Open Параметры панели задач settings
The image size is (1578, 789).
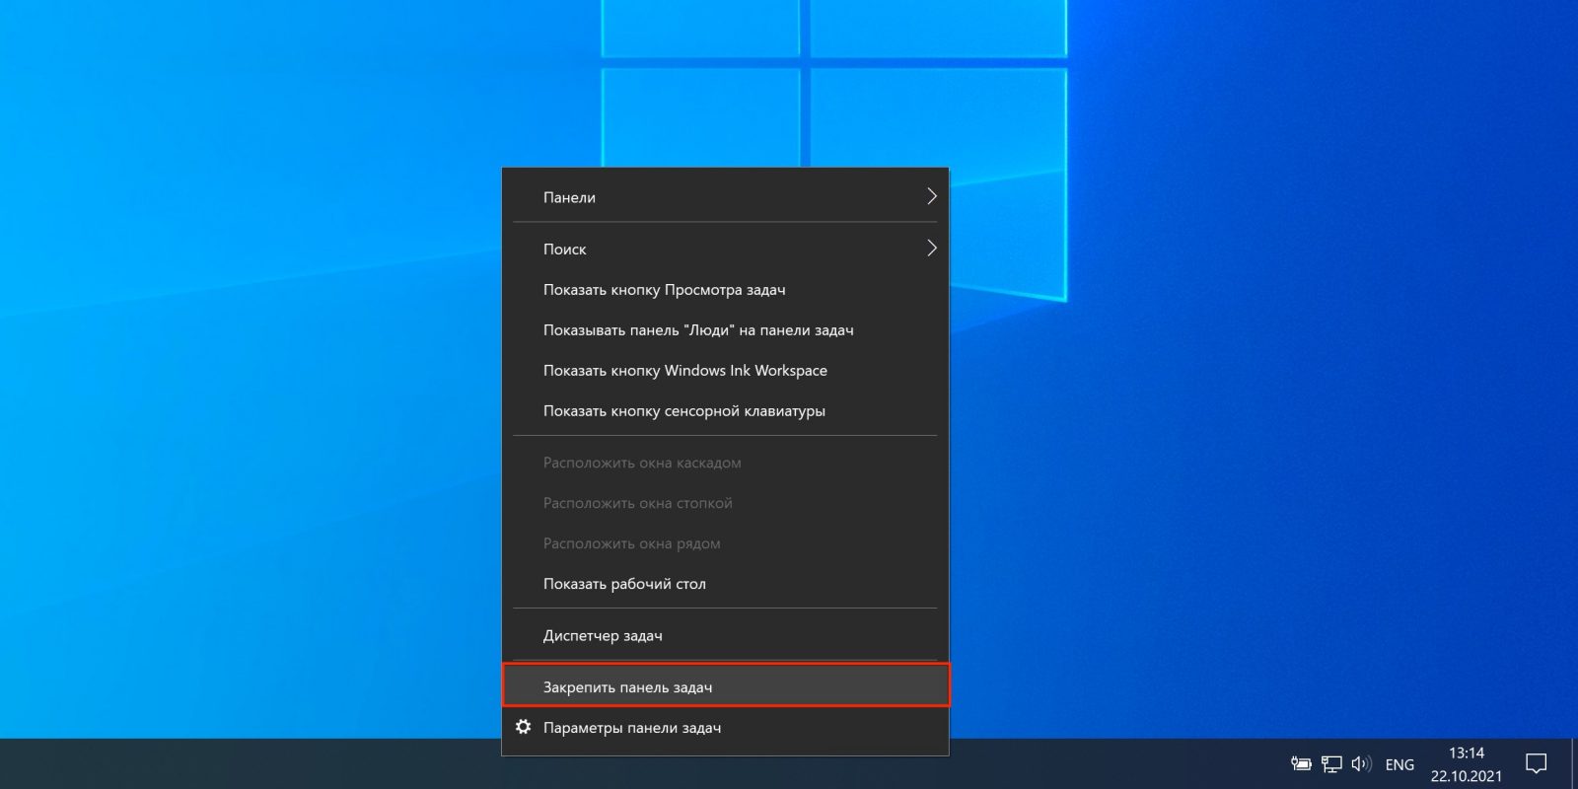[x=632, y=728]
